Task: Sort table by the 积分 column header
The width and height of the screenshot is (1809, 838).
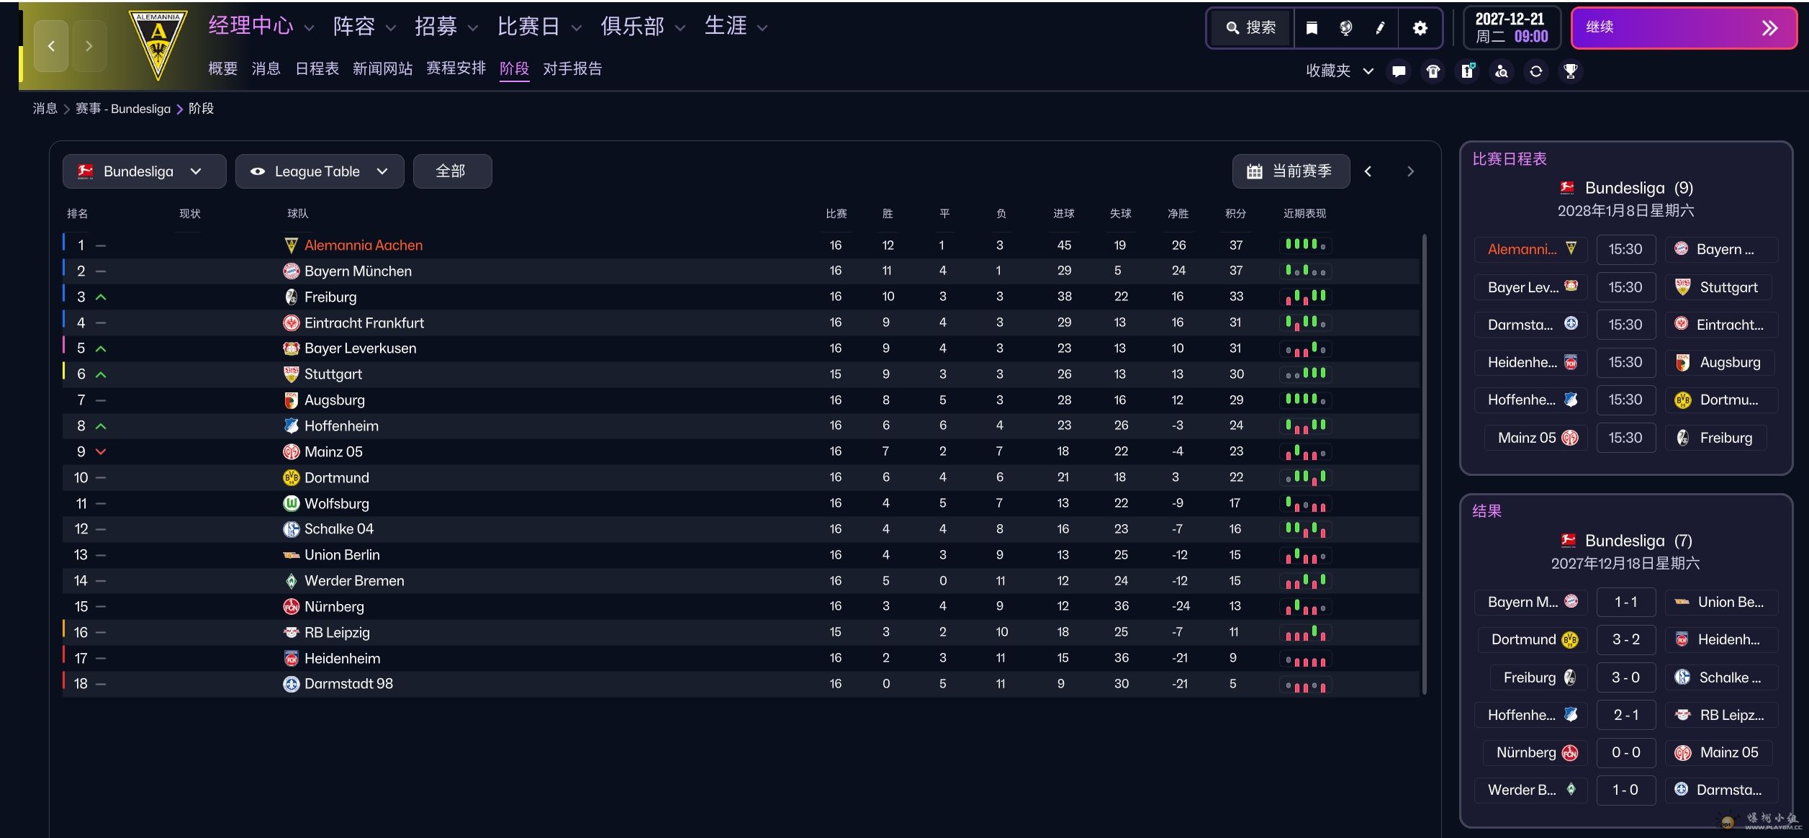Action: tap(1235, 214)
